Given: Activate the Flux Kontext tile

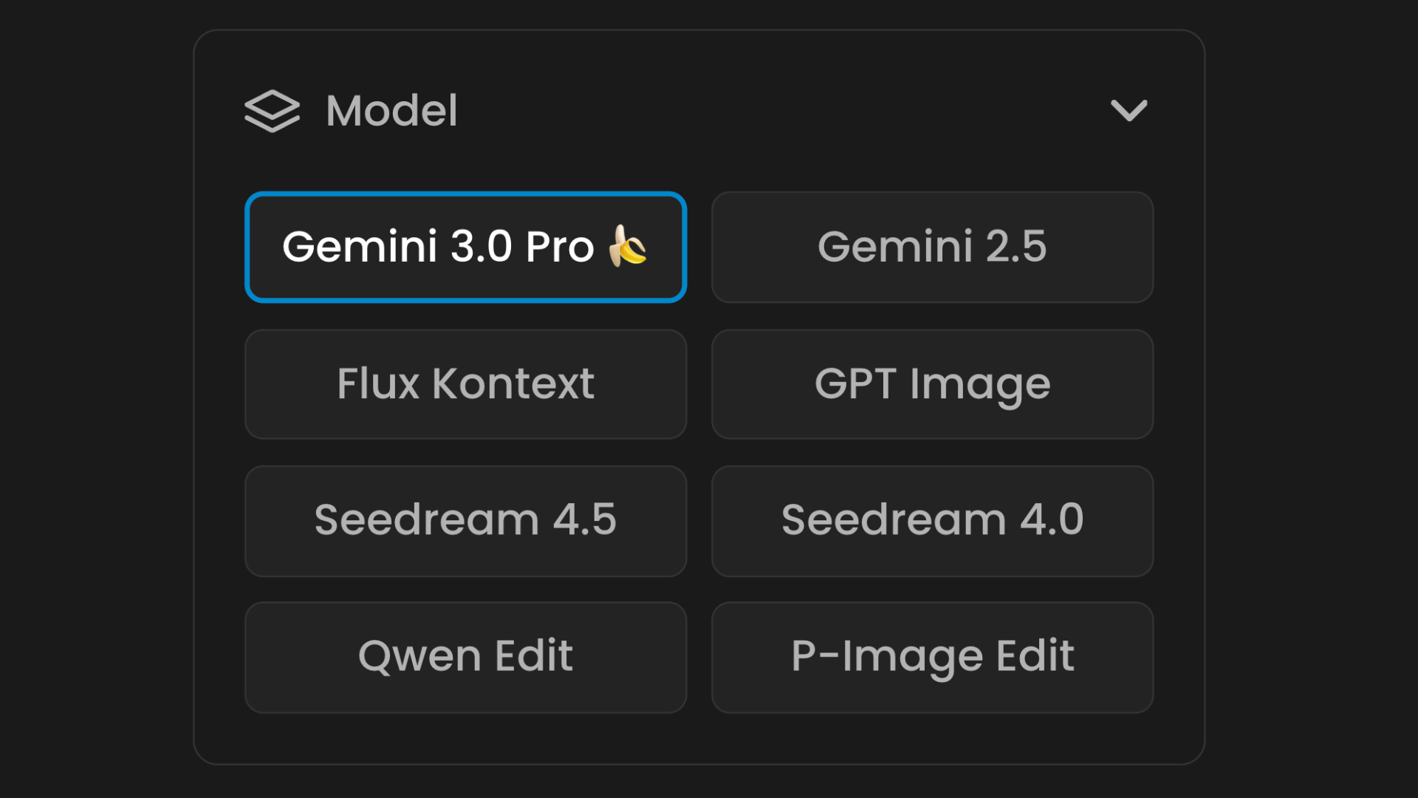Looking at the screenshot, I should point(466,384).
